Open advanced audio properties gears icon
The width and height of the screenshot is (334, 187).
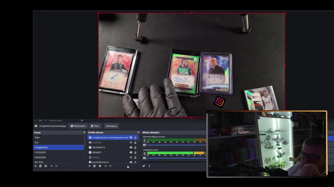pyautogui.click(x=144, y=166)
